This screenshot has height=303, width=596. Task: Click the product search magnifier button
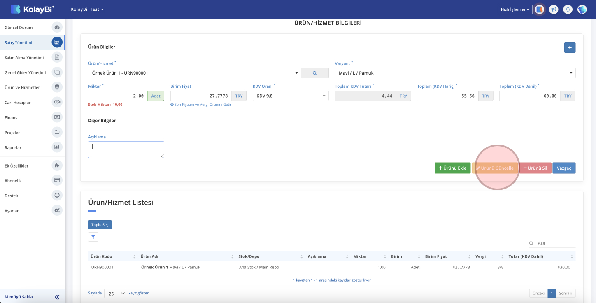coord(314,73)
